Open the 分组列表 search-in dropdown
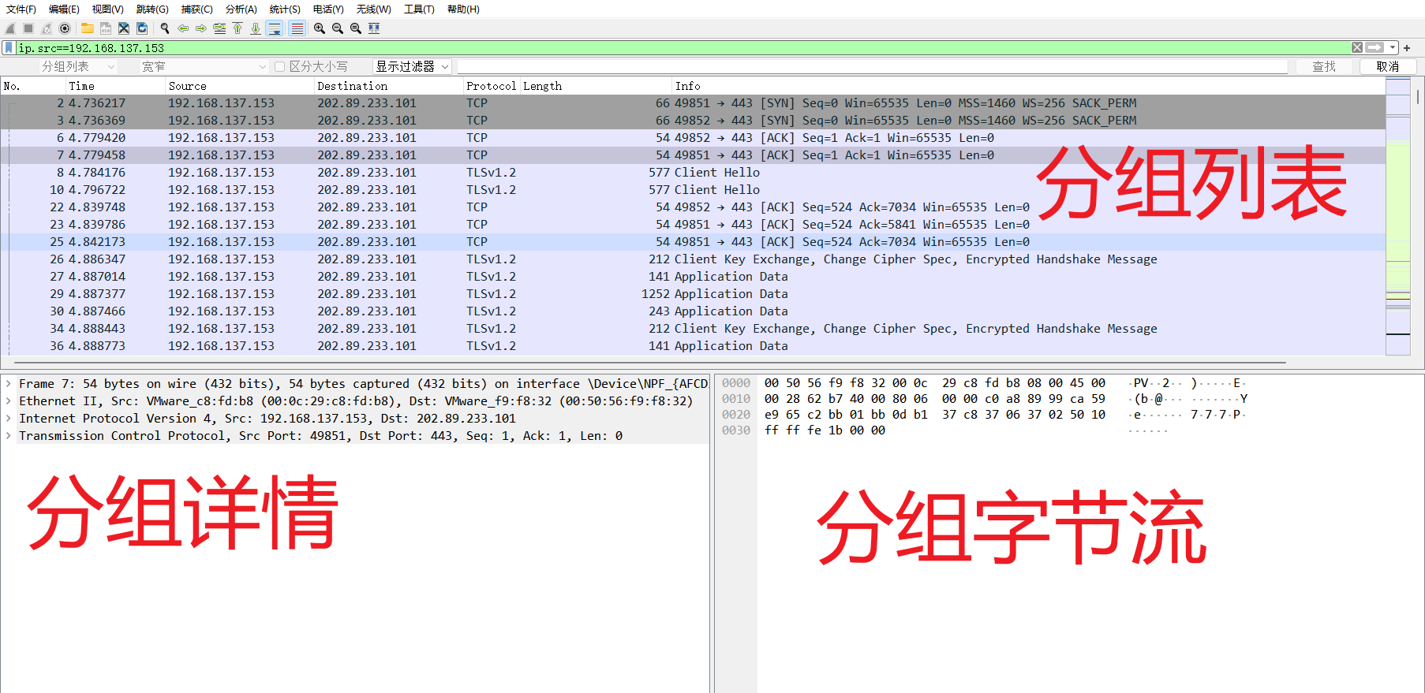Image resolution: width=1425 pixels, height=693 pixels. [78, 67]
